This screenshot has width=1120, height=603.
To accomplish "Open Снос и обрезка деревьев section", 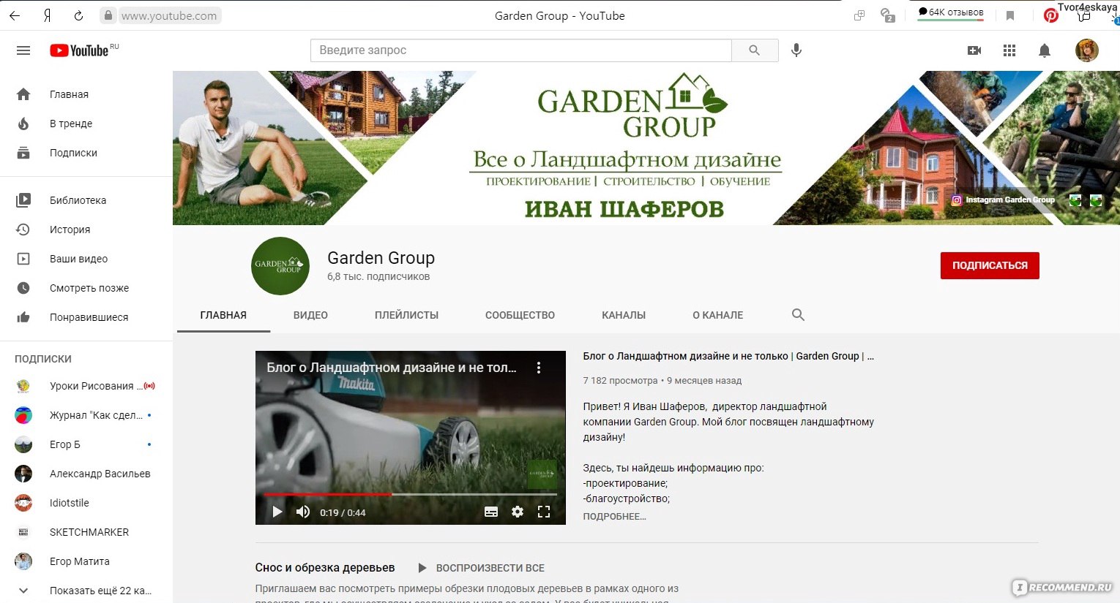I will click(x=325, y=568).
